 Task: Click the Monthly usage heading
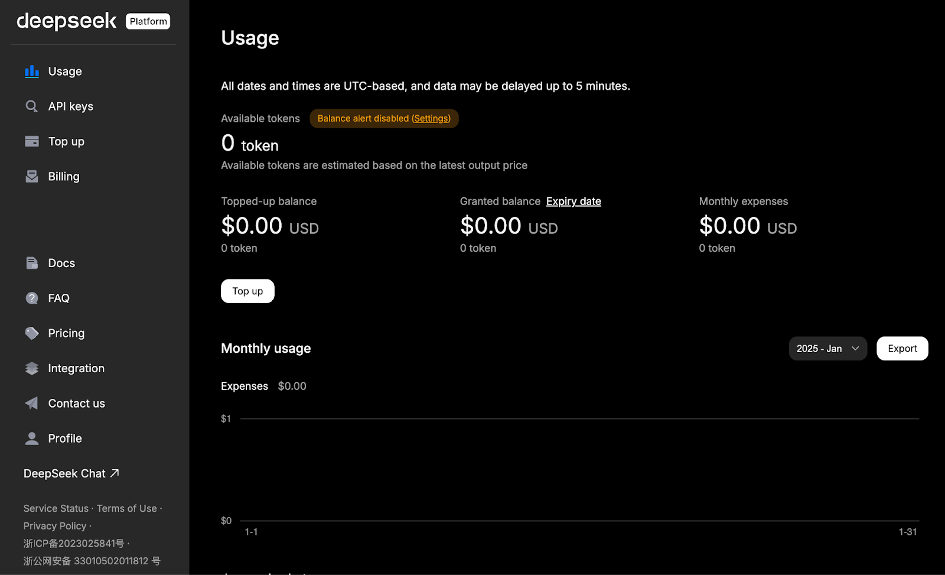pos(266,349)
